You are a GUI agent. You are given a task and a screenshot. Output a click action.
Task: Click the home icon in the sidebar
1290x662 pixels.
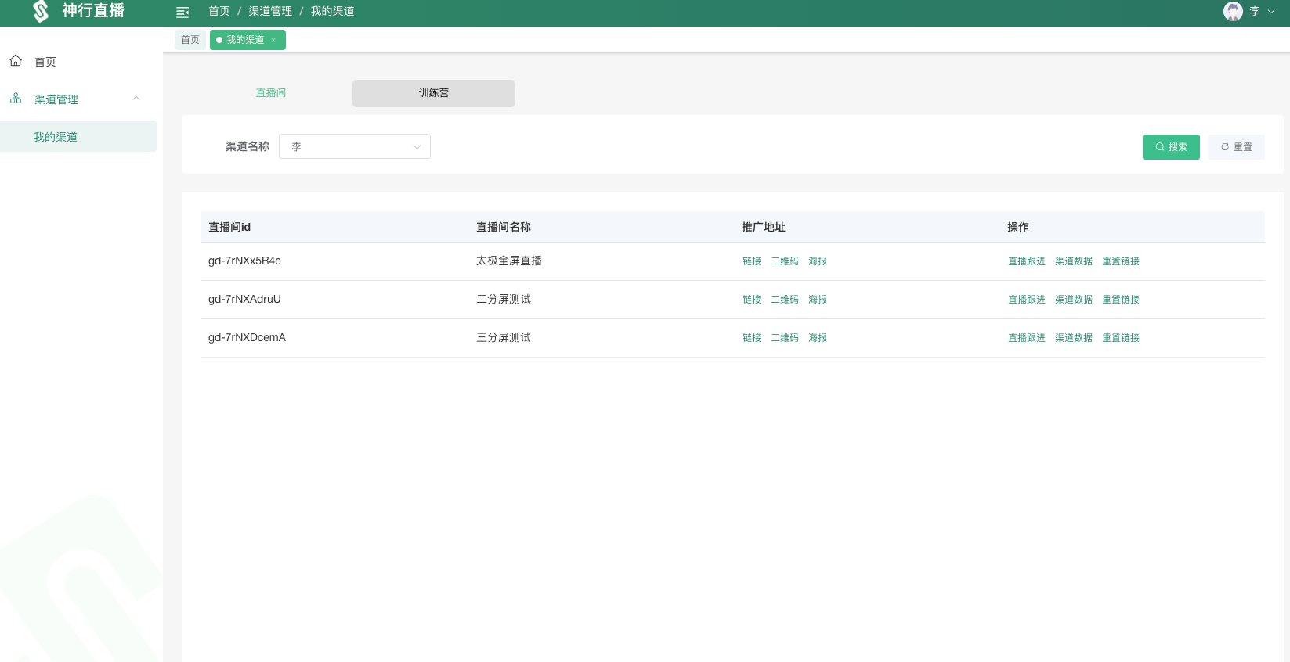point(16,61)
